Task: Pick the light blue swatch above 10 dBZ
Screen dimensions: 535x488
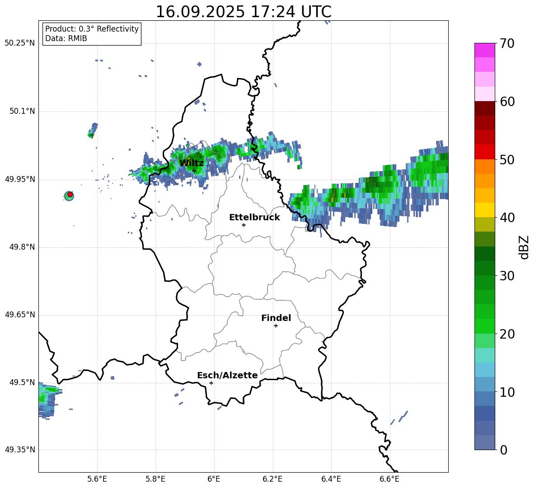Action: pos(484,370)
